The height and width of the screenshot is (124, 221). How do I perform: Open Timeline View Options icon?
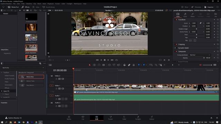[50, 65]
